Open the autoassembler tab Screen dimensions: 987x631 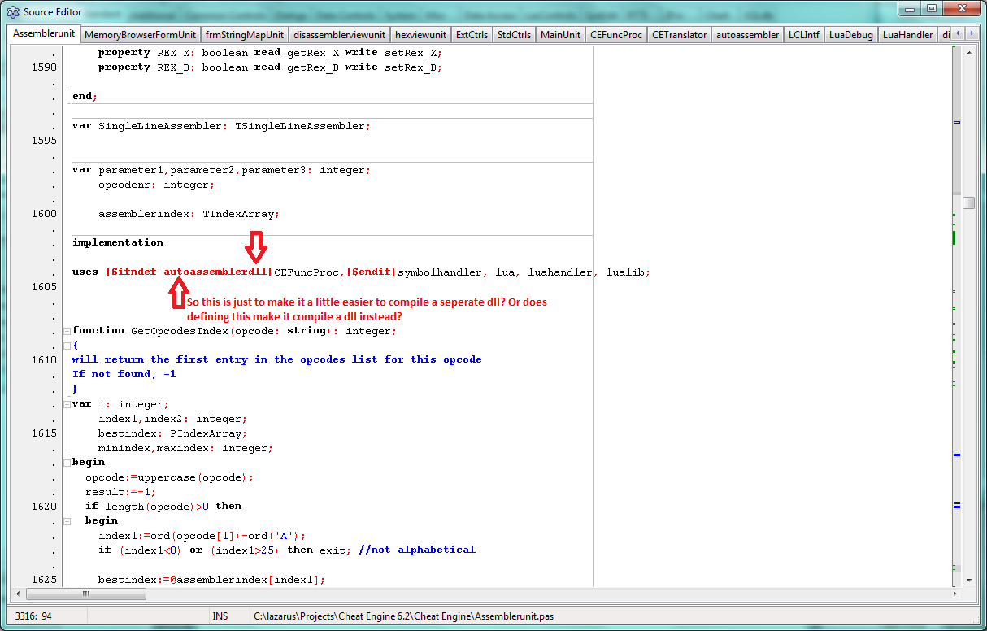coord(748,35)
